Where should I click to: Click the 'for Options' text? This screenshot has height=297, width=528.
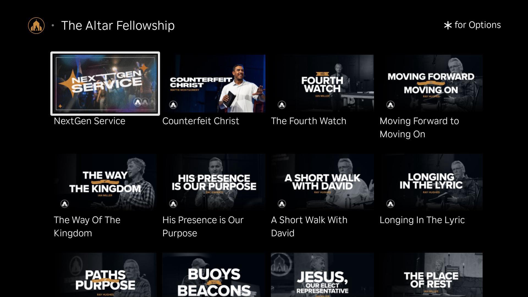(478, 25)
